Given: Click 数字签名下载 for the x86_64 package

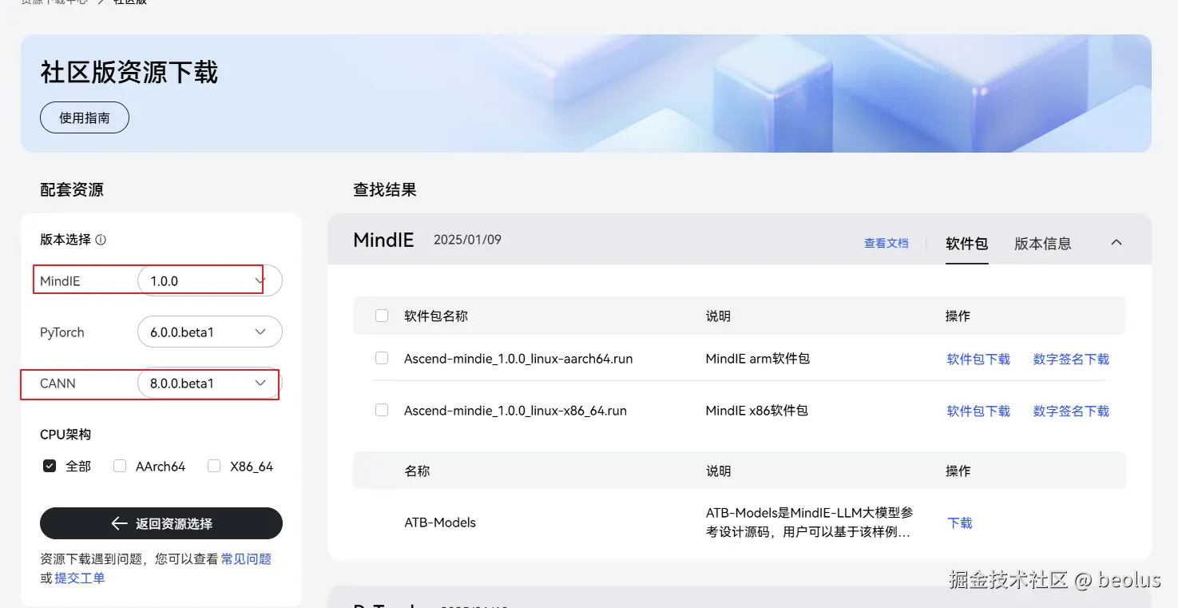Looking at the screenshot, I should 1071,411.
